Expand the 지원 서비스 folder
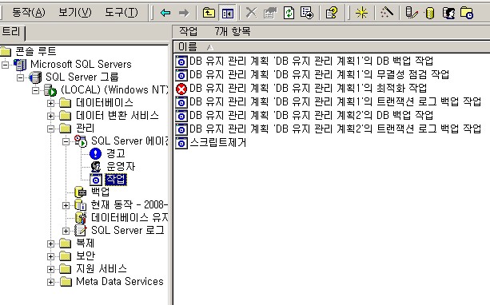490x305 pixels. pos(50,269)
